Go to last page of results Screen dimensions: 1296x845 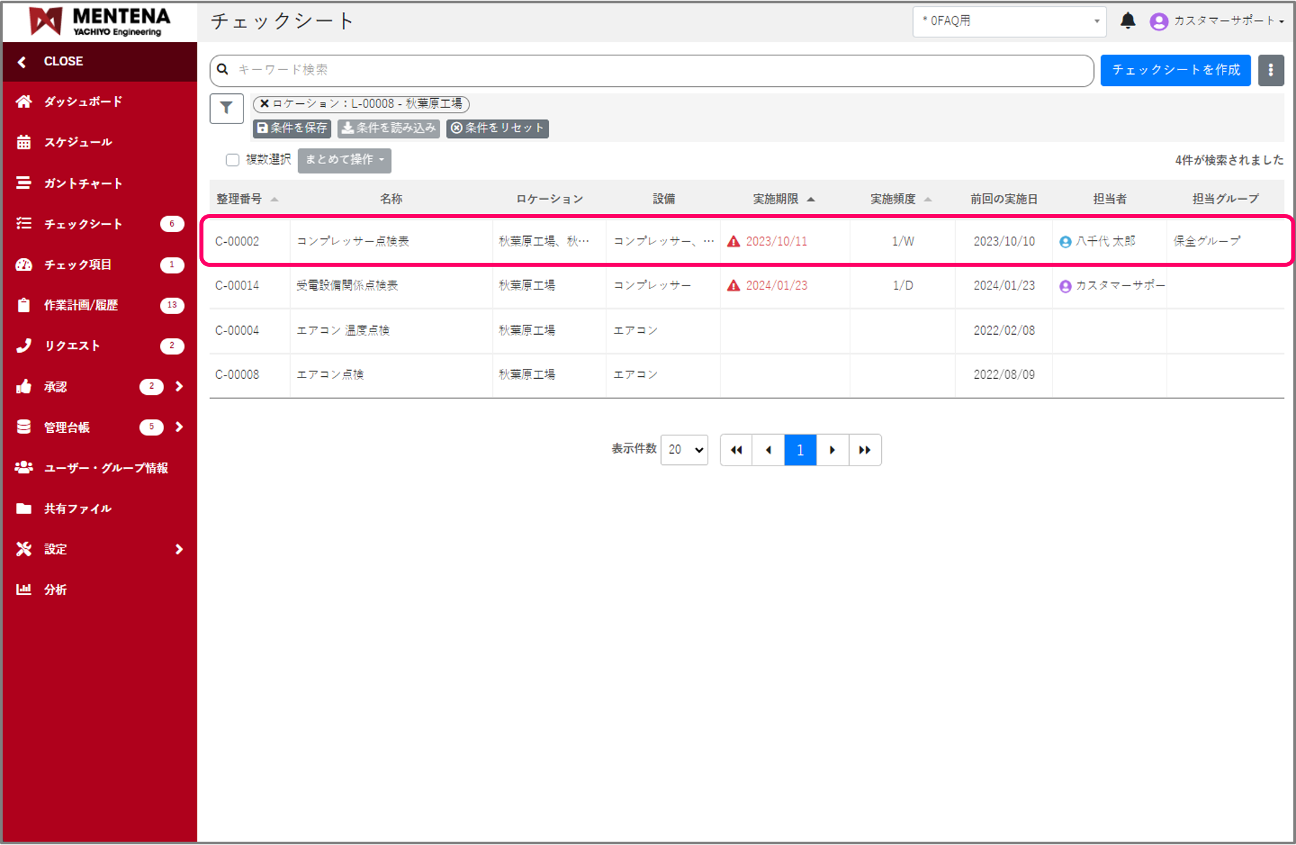pos(864,450)
